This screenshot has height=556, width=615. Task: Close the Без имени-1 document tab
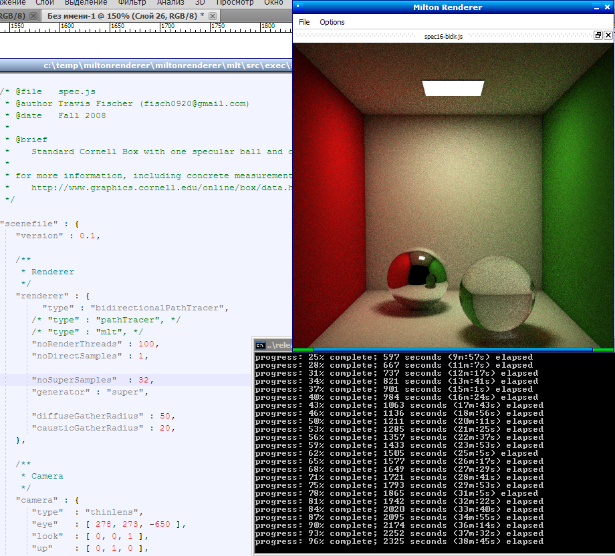pyautogui.click(x=213, y=15)
